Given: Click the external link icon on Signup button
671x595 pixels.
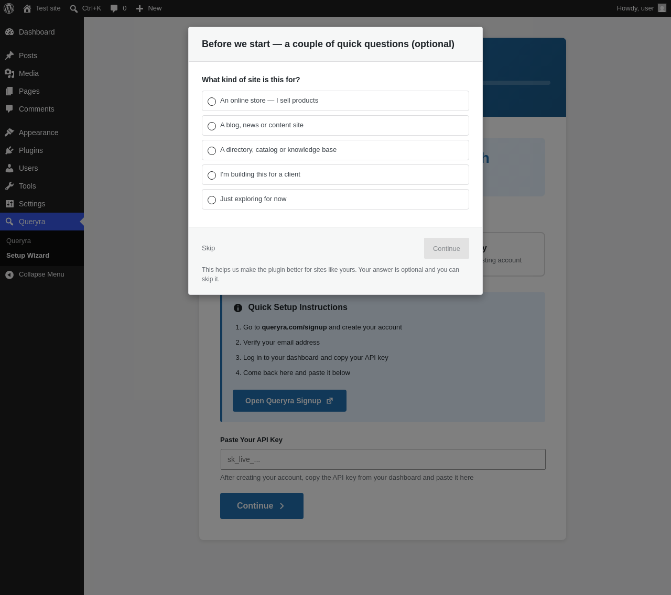Looking at the screenshot, I should coord(330,401).
